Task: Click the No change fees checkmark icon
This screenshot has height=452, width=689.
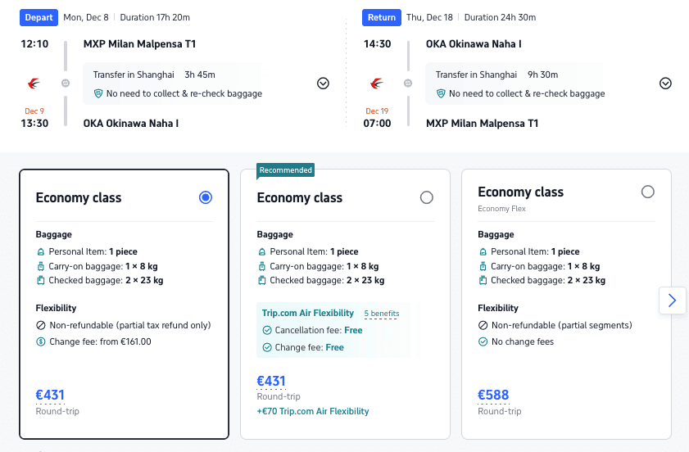Action: [483, 341]
